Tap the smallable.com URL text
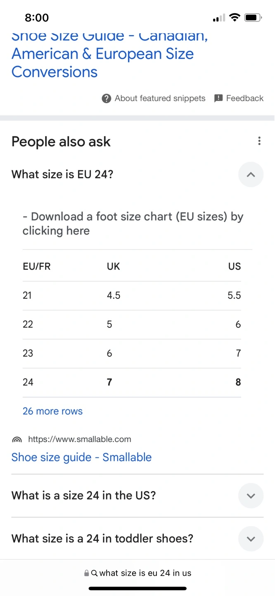Viewport: 275px width, 596px height. tap(79, 440)
